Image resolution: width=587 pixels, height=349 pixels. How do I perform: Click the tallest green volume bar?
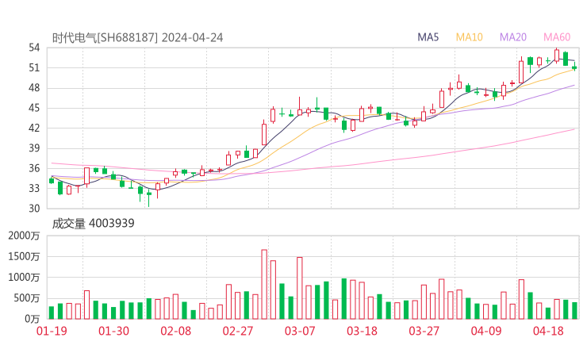344,299
